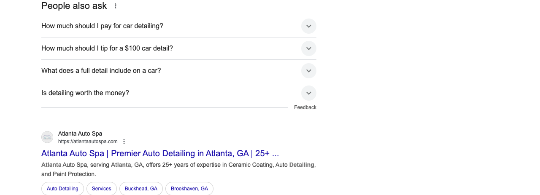Click the Atlanta Auto Spa site name

pos(80,134)
